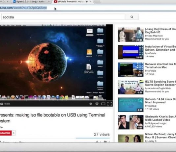Click the subscriber count box beside Subscribe
Viewport: 176px width, 152px height.
coord(14,133)
